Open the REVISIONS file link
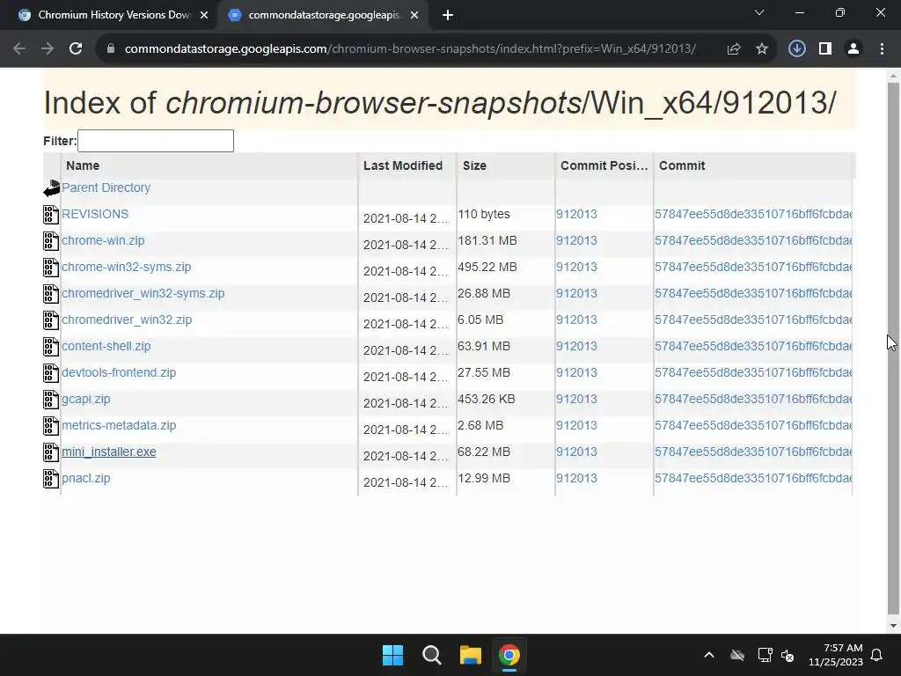 (x=95, y=214)
